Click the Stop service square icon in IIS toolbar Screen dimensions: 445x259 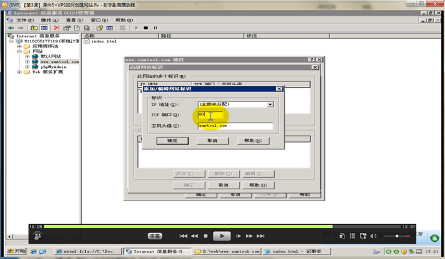[146, 28]
